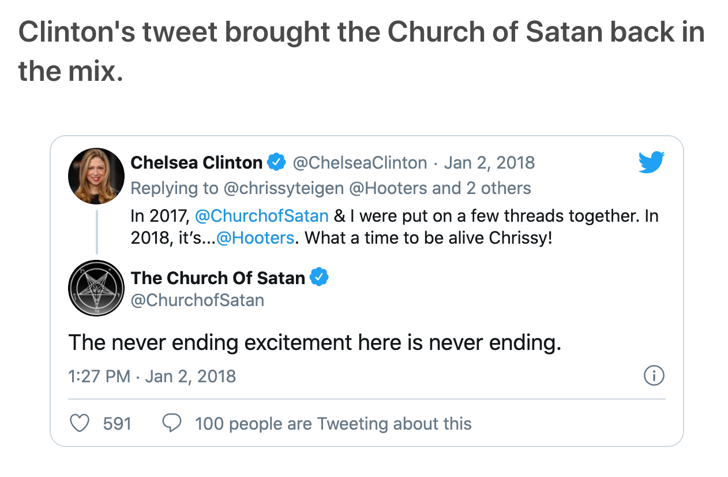This screenshot has width=728, height=477.
Task: Click the Twitter bird logo icon
Action: click(x=651, y=163)
